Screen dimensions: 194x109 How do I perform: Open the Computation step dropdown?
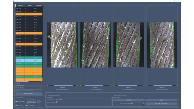point(83,100)
